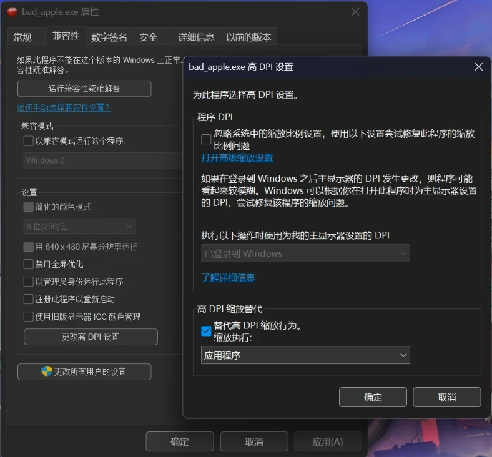Check 以管理员身份运行此程序
Viewport: 492px width, 457px height.
click(29, 282)
